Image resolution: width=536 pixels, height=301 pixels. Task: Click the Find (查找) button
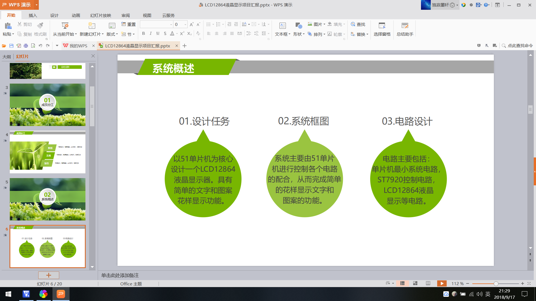click(358, 25)
